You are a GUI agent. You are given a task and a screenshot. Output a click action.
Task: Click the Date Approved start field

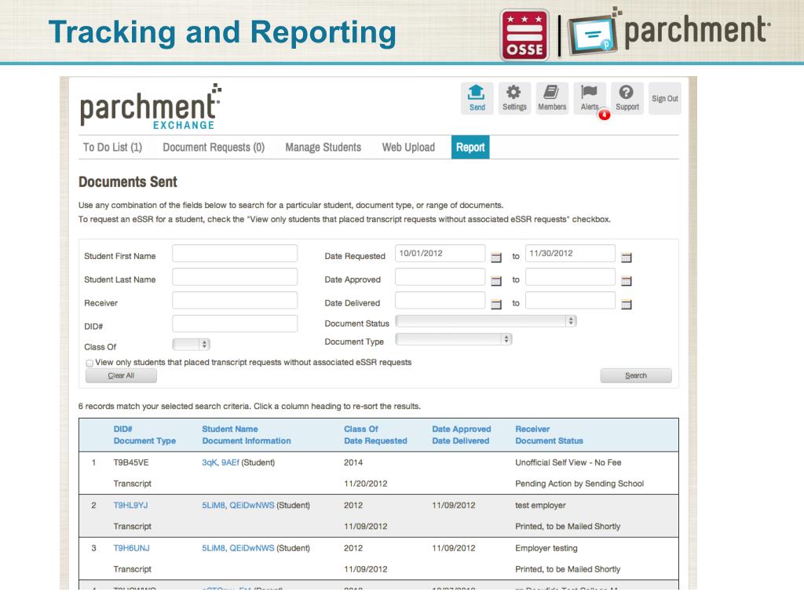tap(440, 277)
